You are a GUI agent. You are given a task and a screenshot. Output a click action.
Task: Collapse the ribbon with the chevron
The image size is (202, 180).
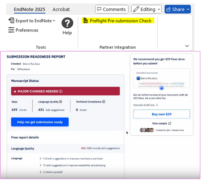click(187, 46)
